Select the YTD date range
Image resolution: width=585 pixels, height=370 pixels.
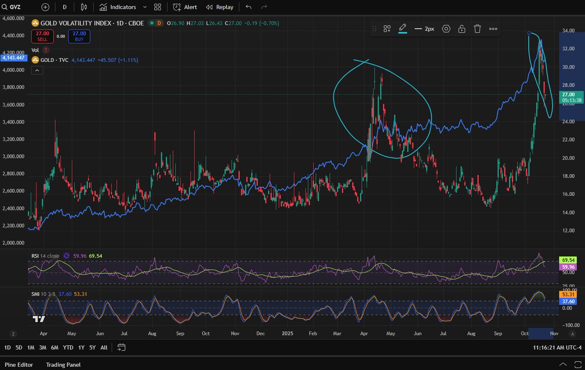(x=68, y=348)
